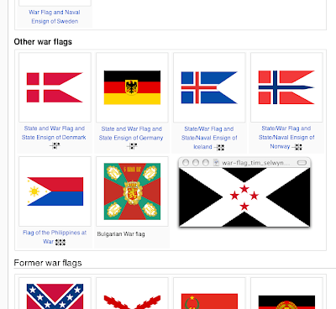The height and width of the screenshot is (309, 336).
Task: Minimize the war-flag_tim_selwyn window
Action: (196, 163)
